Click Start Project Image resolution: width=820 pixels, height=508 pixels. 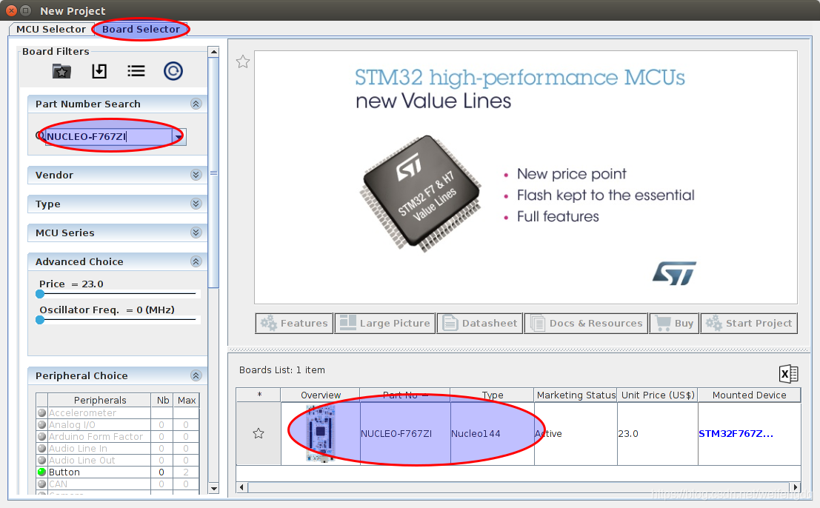click(749, 323)
